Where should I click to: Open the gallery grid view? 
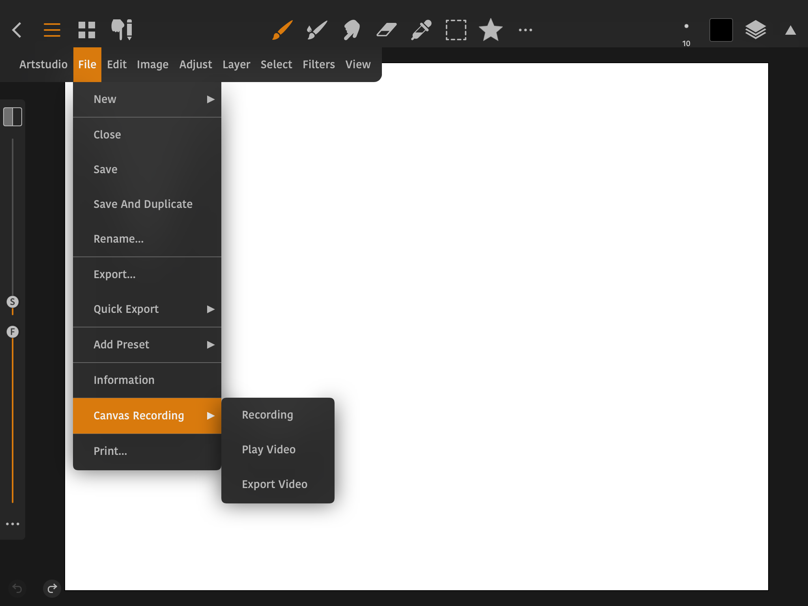pyautogui.click(x=87, y=30)
